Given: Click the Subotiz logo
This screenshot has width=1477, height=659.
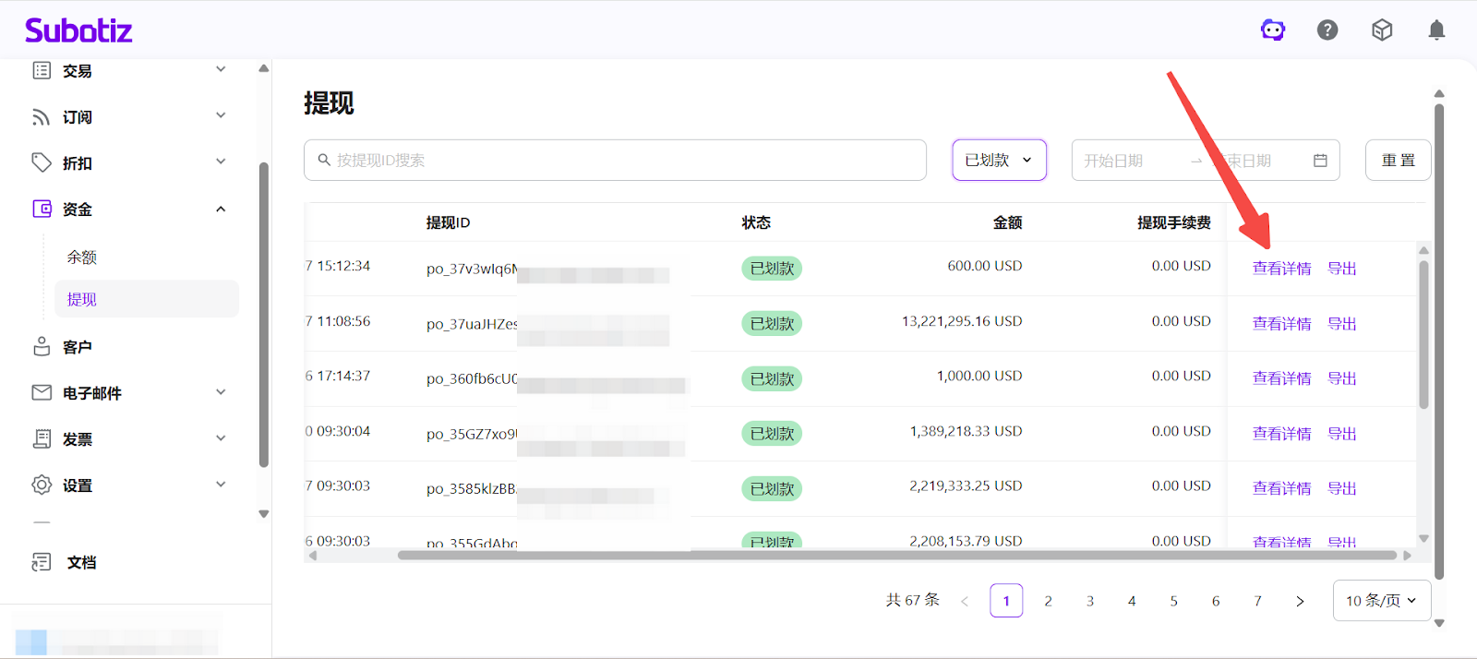Looking at the screenshot, I should tap(78, 30).
